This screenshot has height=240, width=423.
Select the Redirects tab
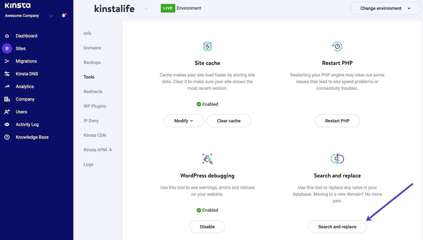click(93, 92)
